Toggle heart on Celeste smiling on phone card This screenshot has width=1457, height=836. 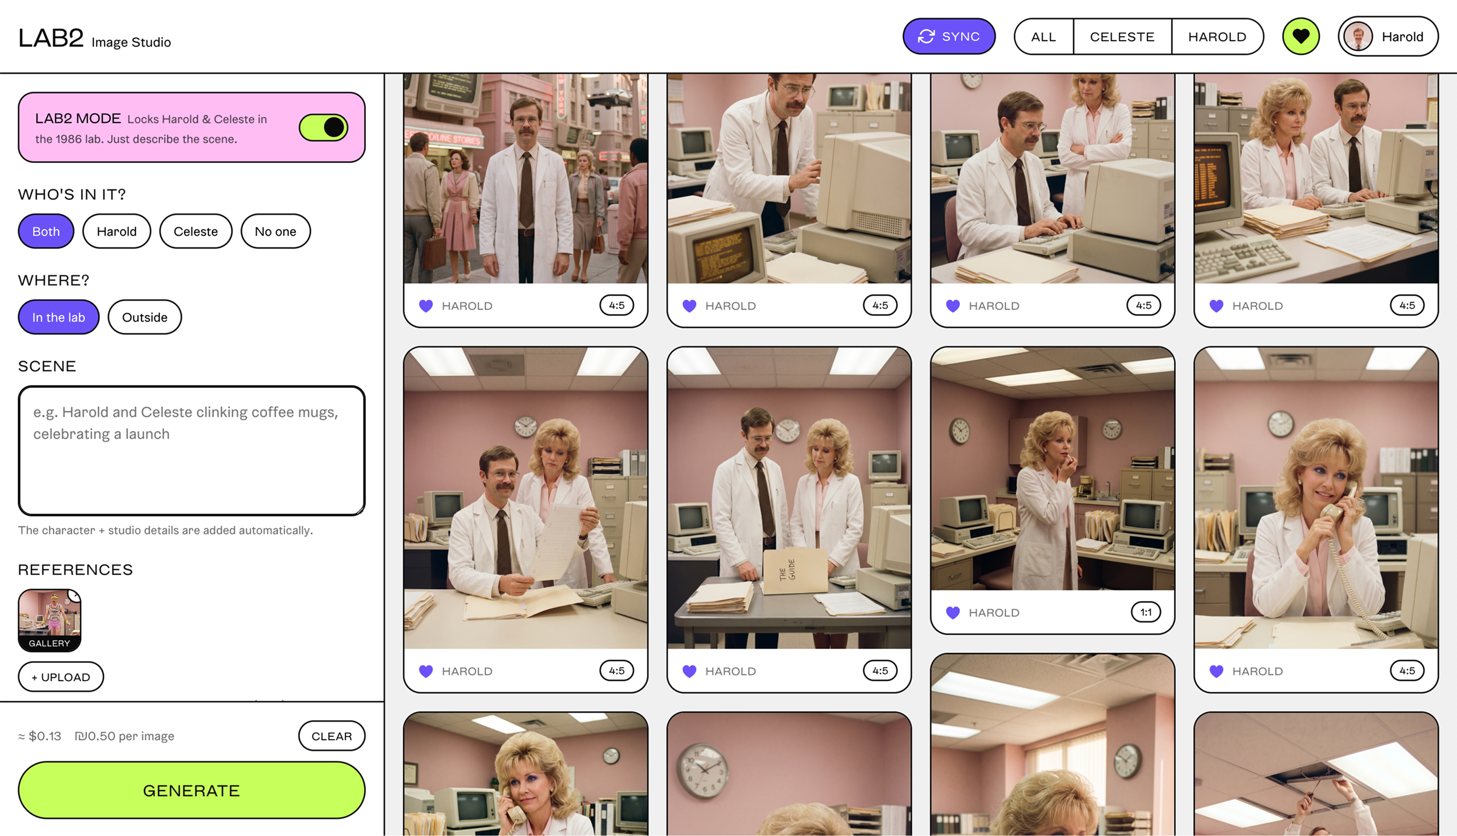[1216, 671]
